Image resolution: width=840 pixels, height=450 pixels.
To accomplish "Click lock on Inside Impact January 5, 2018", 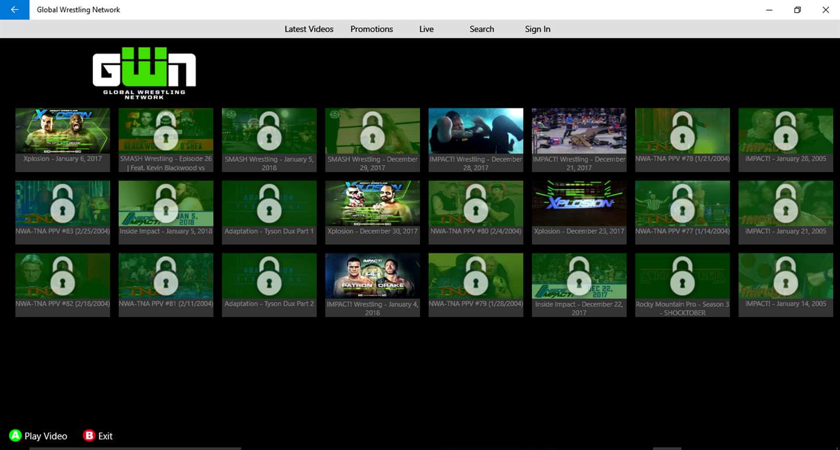I will click(166, 202).
